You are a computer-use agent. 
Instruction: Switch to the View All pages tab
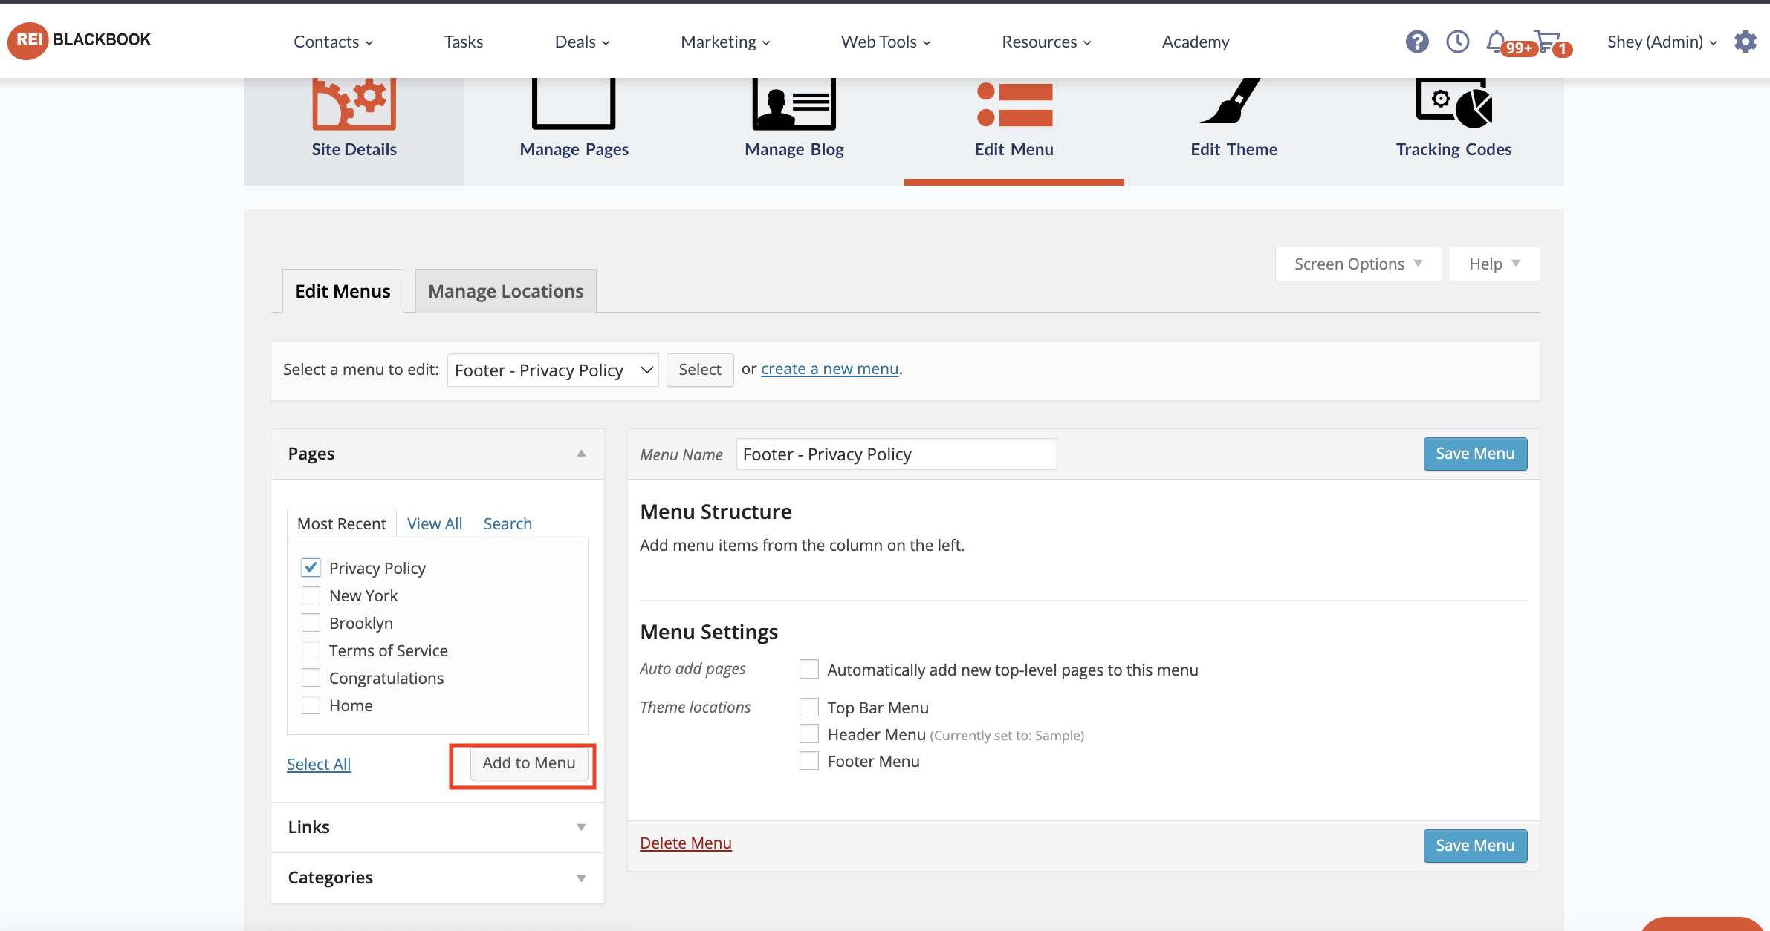coord(435,523)
